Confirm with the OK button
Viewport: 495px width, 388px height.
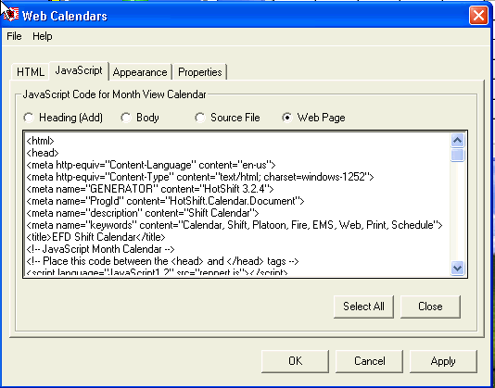click(295, 361)
